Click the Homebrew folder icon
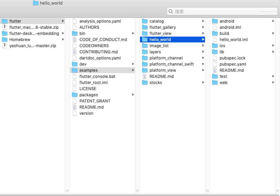This screenshot has height=196, width=280. coord(5,39)
